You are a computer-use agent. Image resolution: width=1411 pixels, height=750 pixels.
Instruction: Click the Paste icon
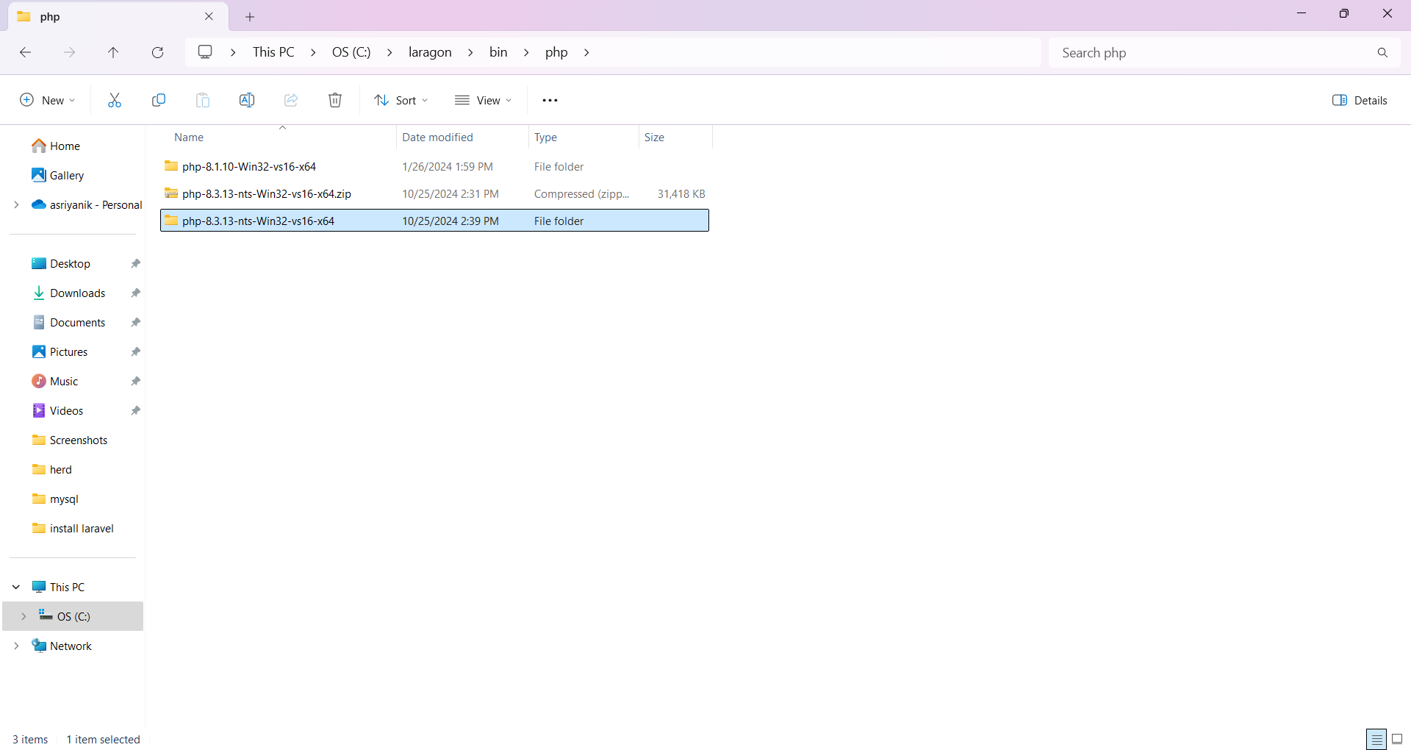[x=203, y=100]
